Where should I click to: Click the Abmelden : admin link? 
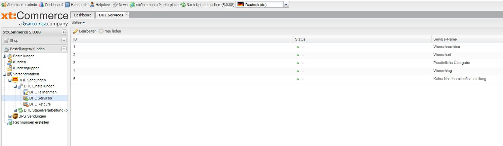(x=22, y=5)
